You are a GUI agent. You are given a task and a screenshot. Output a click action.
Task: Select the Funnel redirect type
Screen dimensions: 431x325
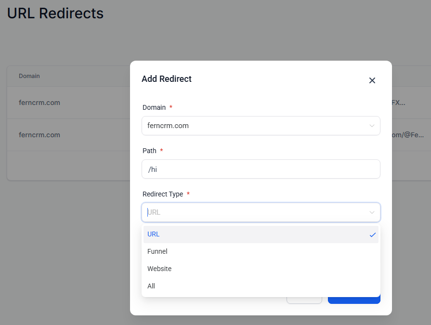157,251
